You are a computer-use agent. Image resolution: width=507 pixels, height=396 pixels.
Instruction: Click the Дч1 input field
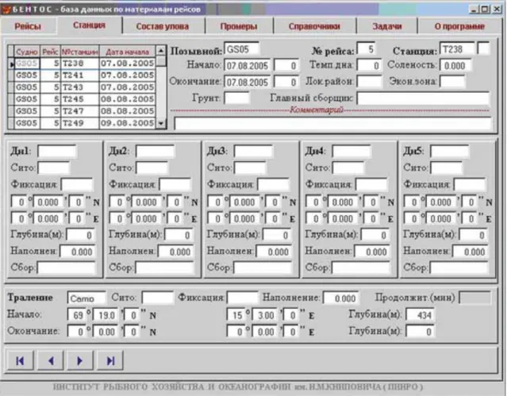coord(57,151)
